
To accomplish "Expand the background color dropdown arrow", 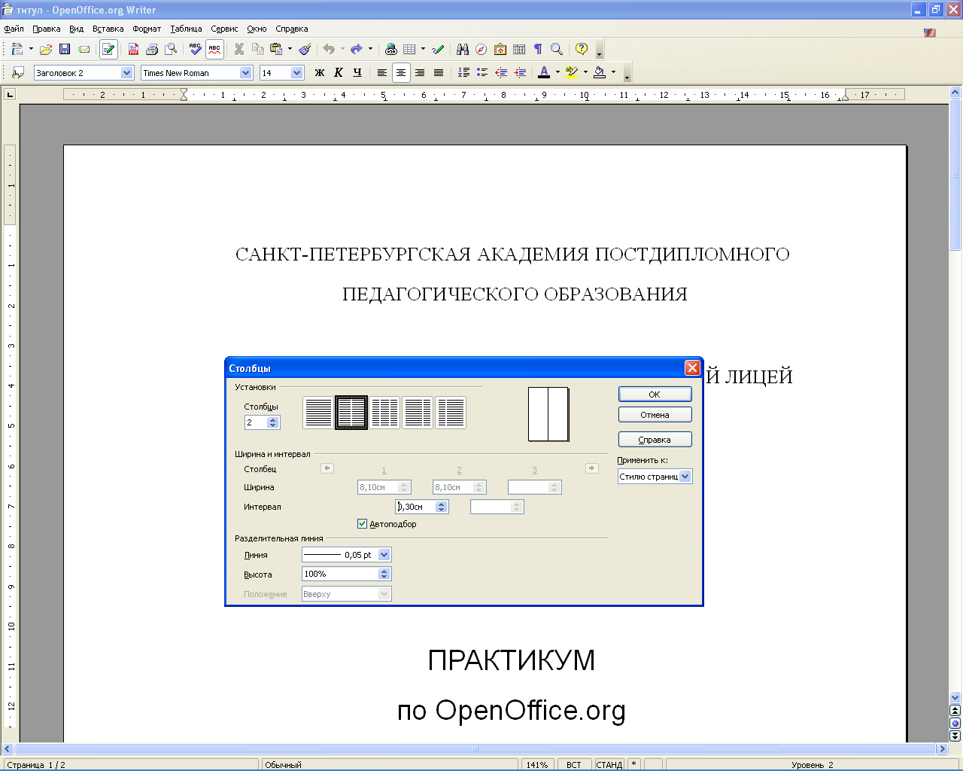I will click(613, 72).
